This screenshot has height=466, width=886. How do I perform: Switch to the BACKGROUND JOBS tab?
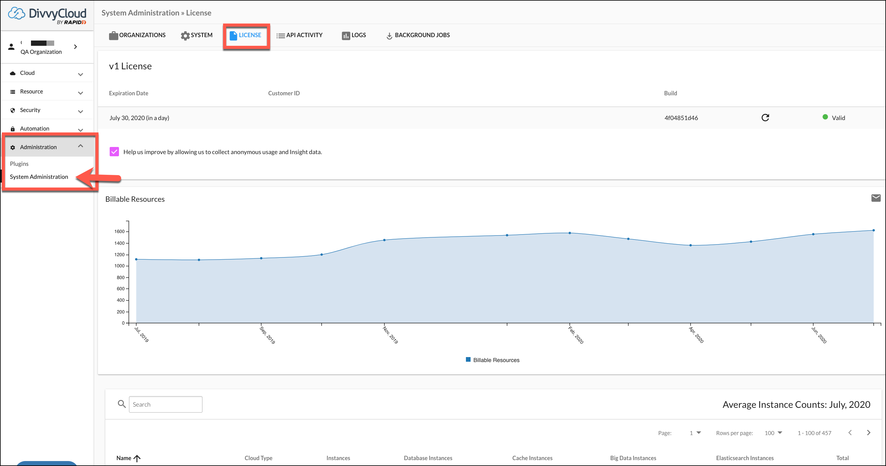422,35
